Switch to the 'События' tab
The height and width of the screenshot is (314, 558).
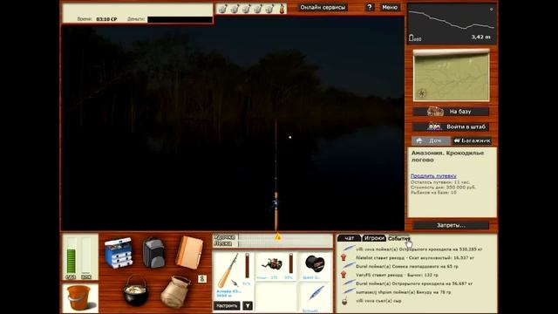399,238
